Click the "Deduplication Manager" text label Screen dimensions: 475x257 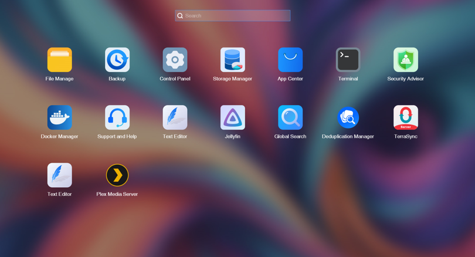click(x=348, y=137)
